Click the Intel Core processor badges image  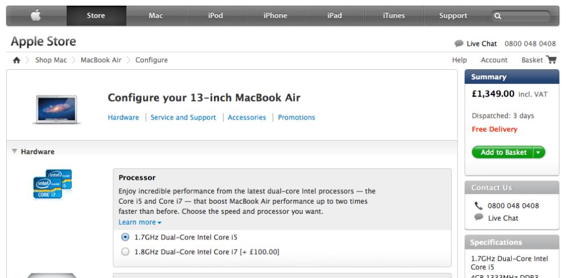click(52, 184)
